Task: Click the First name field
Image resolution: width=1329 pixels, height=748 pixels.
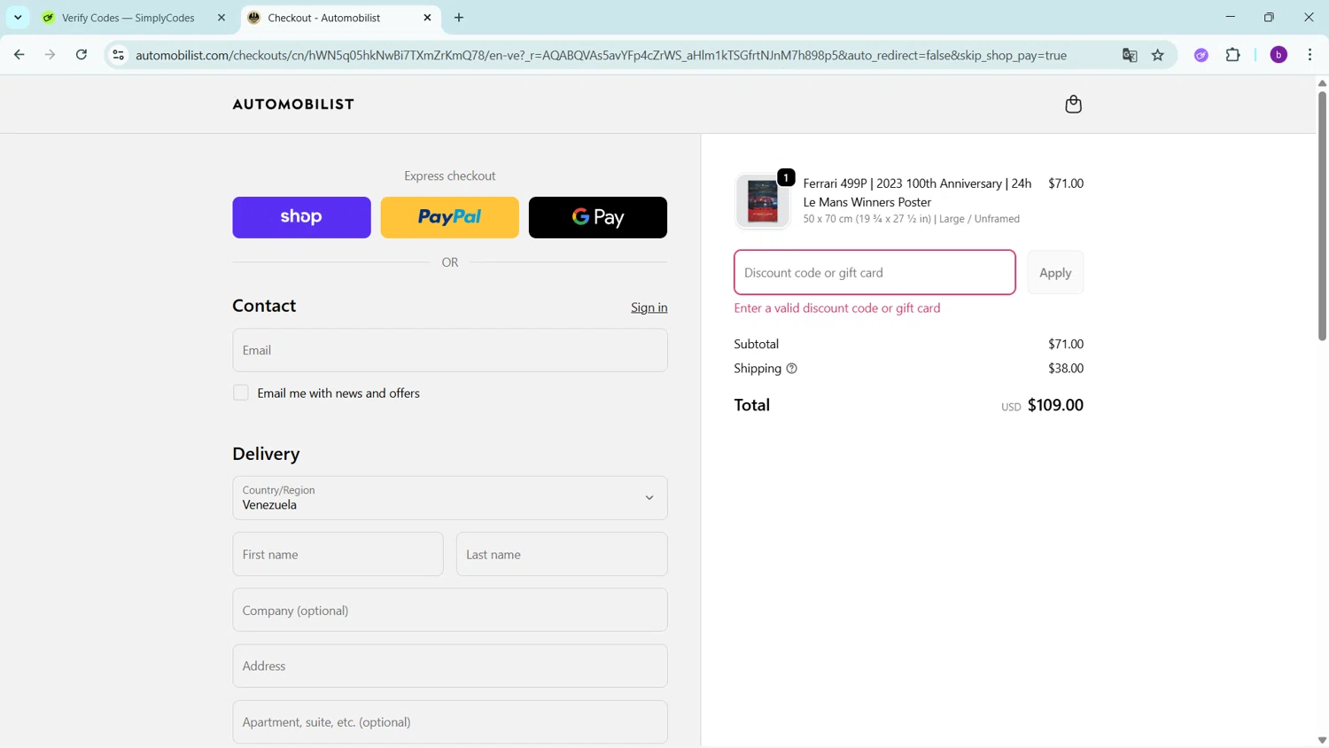Action: [338, 554]
